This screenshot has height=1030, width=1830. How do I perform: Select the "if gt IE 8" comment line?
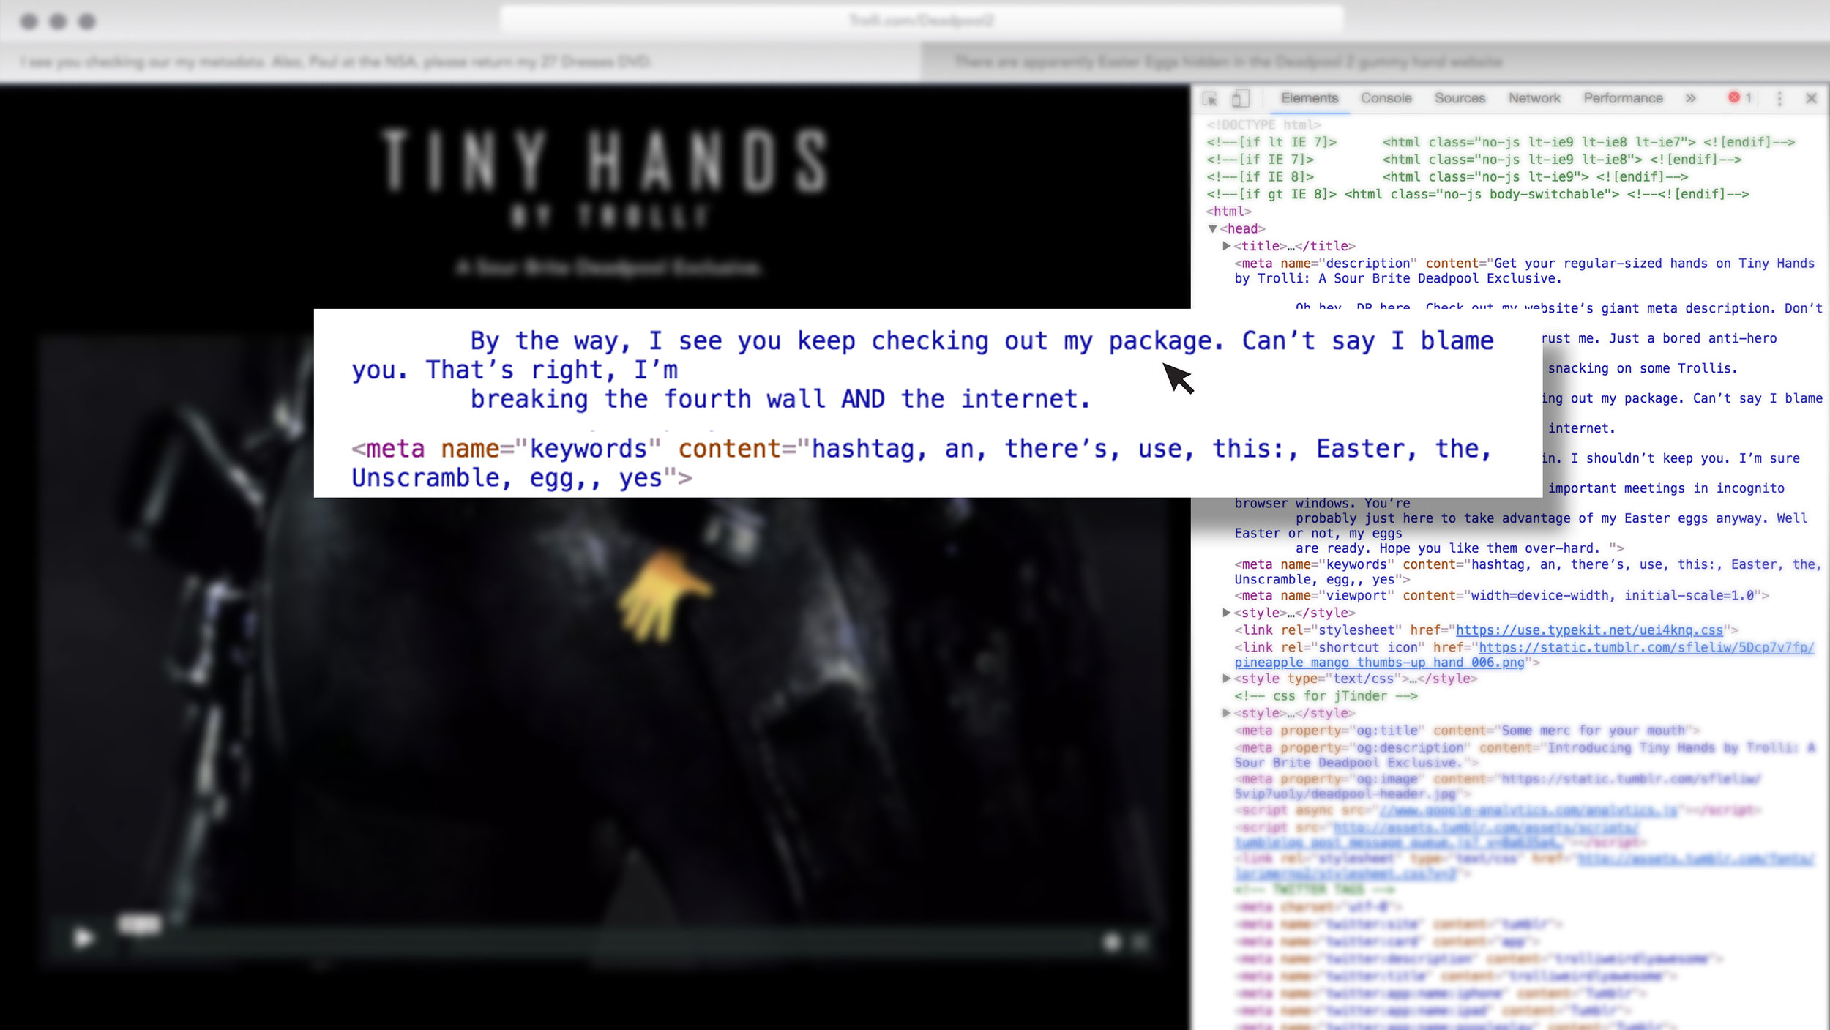pos(1478,195)
